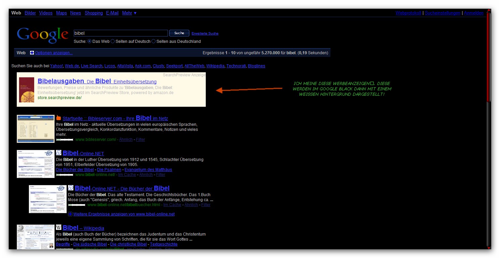Expand Optionen anzeigen panel
The height and width of the screenshot is (258, 500).
[x=54, y=53]
